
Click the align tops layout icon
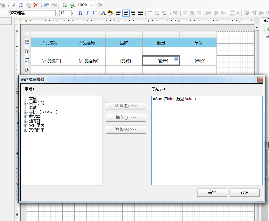pos(209,13)
